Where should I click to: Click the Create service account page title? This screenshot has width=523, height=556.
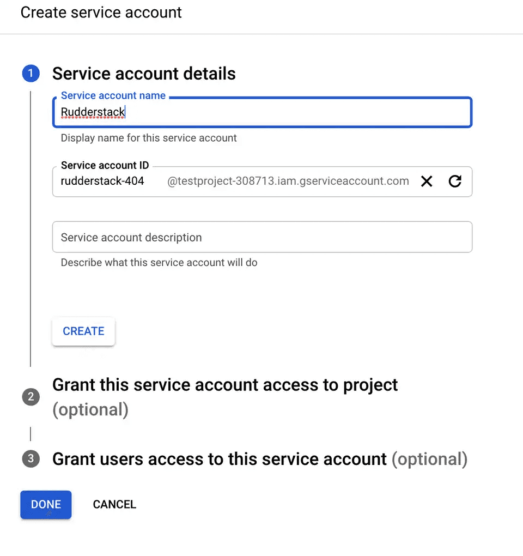[x=101, y=12]
